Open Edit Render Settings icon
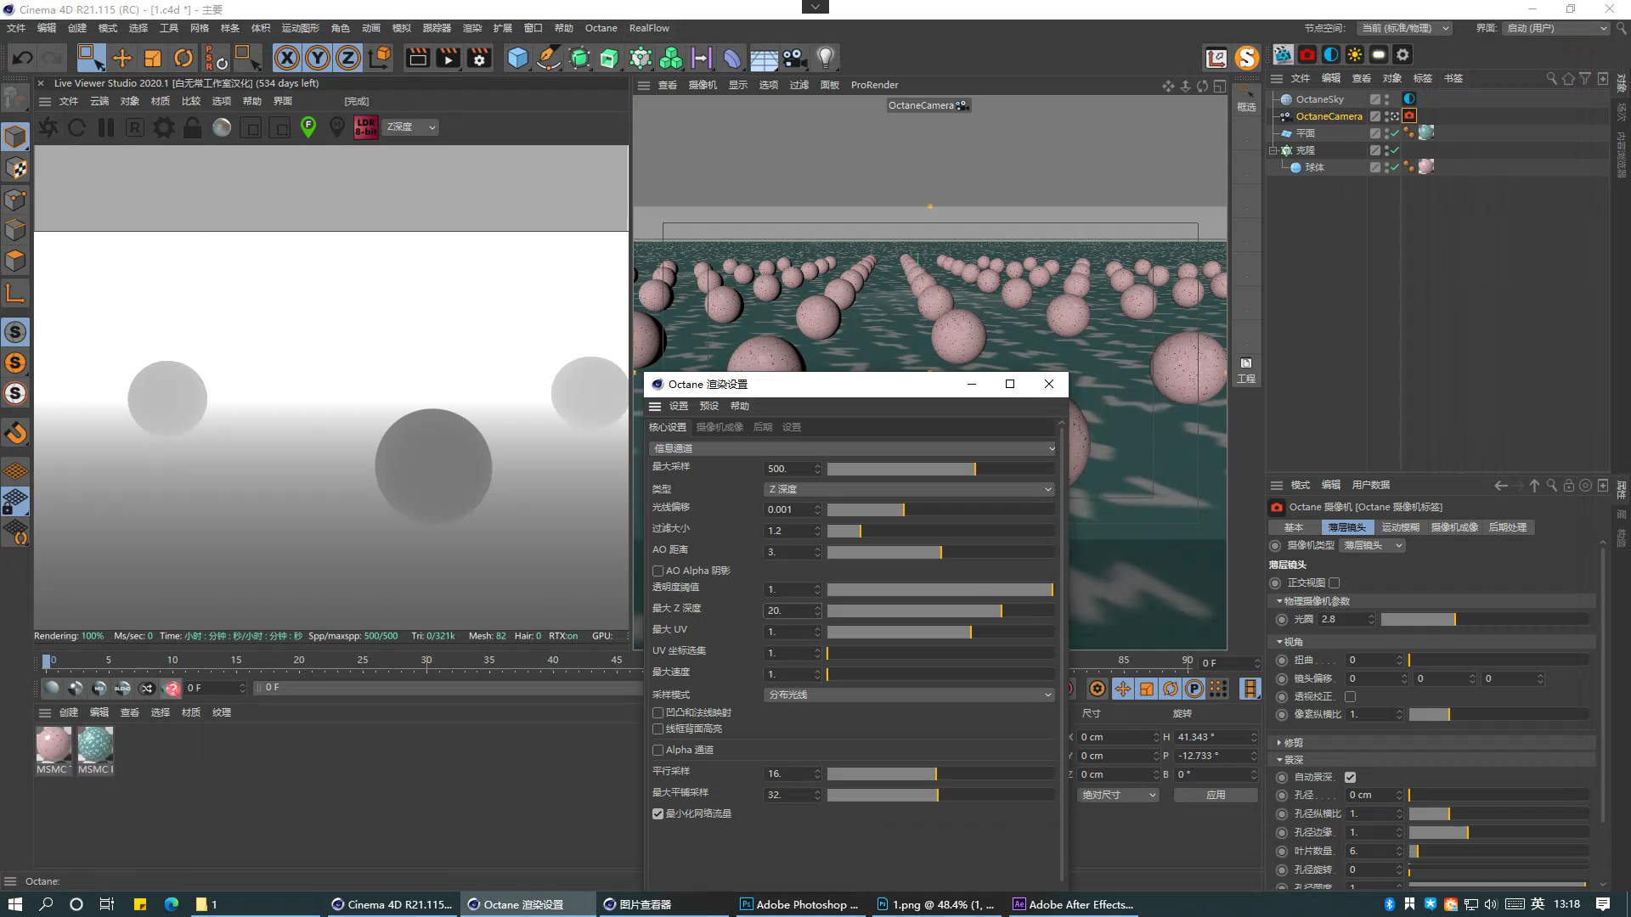This screenshot has width=1631, height=917. coord(479,58)
